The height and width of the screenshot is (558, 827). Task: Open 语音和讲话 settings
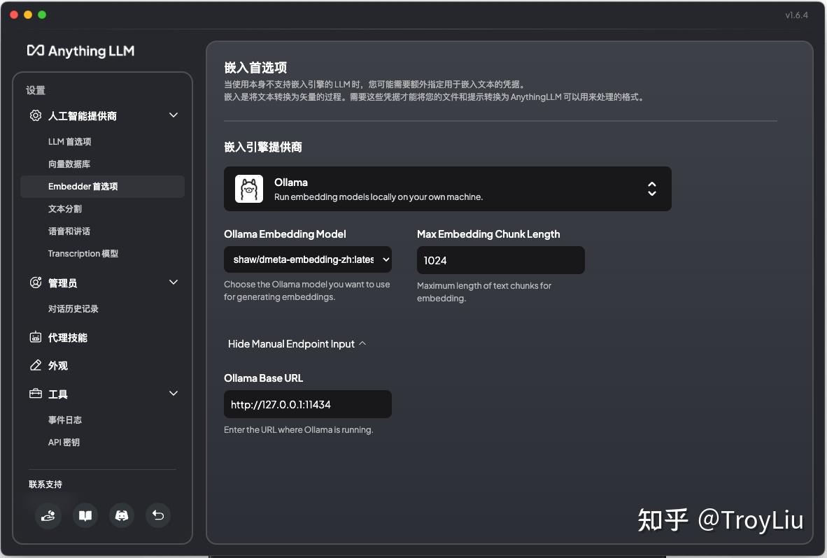pyautogui.click(x=69, y=231)
